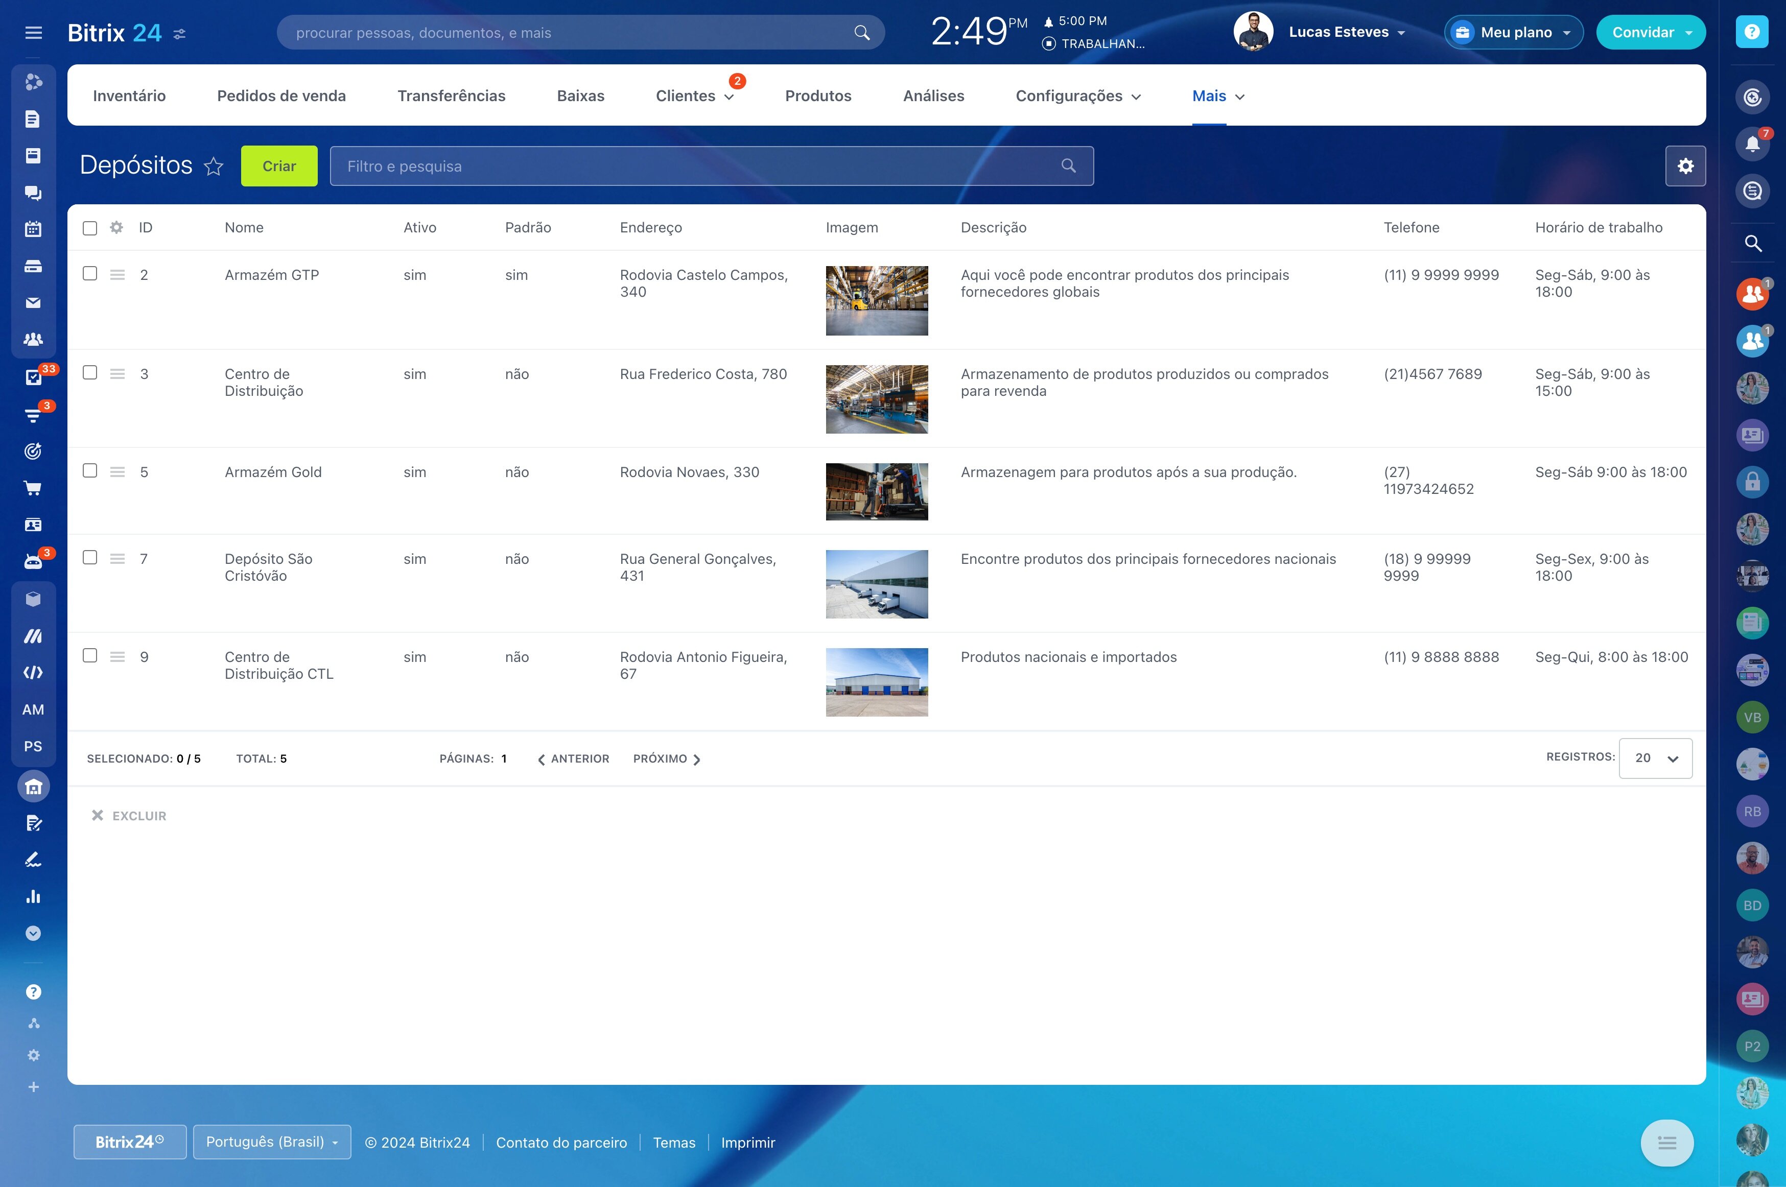Open the notifications bell icon
The width and height of the screenshot is (1786, 1187).
click(x=1752, y=144)
